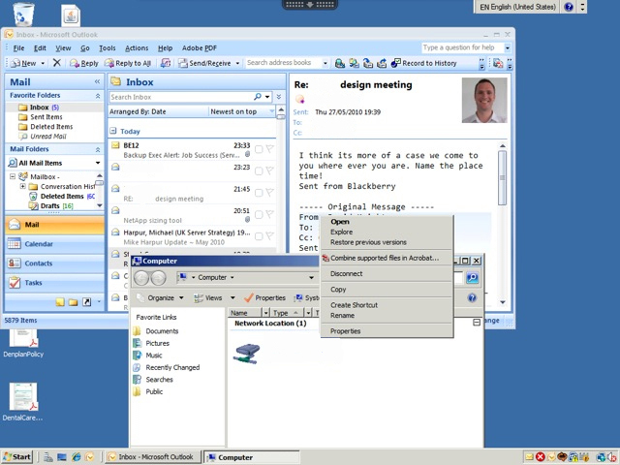Open Documents in Favorite Links

click(x=162, y=331)
